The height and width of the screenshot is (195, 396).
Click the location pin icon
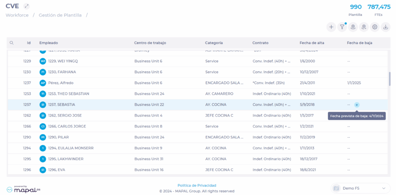353,27
